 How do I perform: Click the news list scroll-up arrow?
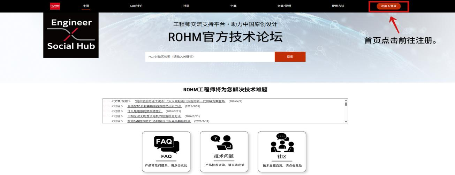(x=346, y=100)
